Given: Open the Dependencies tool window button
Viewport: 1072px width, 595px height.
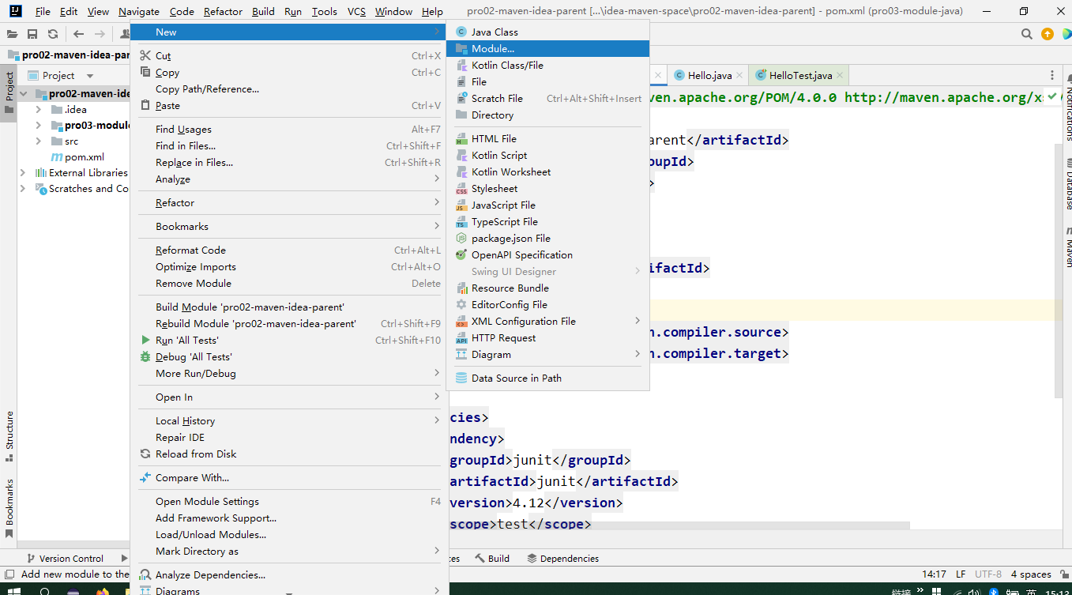Looking at the screenshot, I should (x=562, y=558).
